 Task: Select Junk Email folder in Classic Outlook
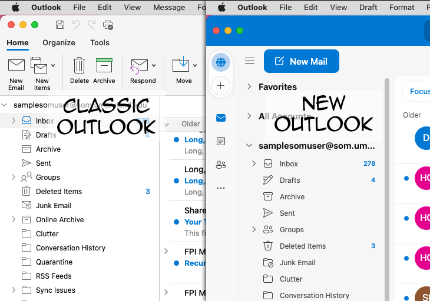tap(53, 205)
